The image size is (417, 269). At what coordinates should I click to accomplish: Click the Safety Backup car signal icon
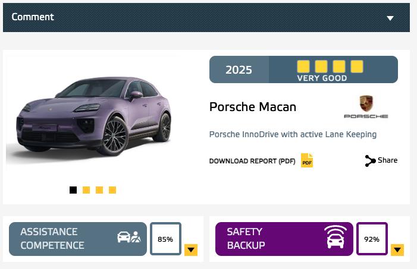point(336,237)
